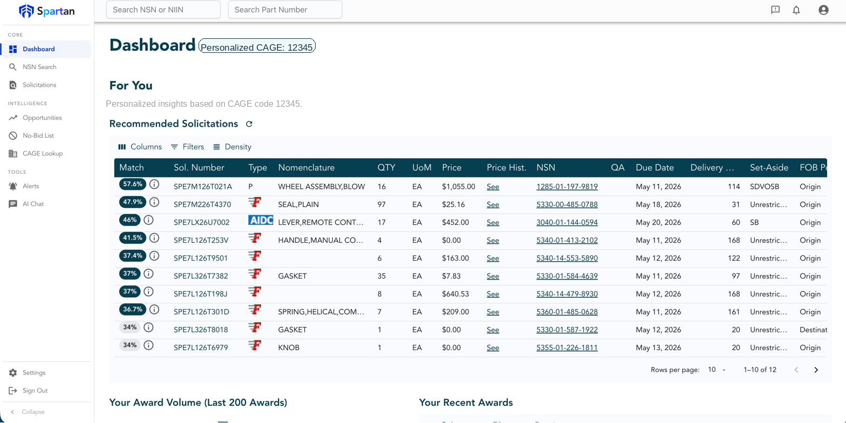Open No-Bid List in sidebar
846x423 pixels.
click(46, 135)
